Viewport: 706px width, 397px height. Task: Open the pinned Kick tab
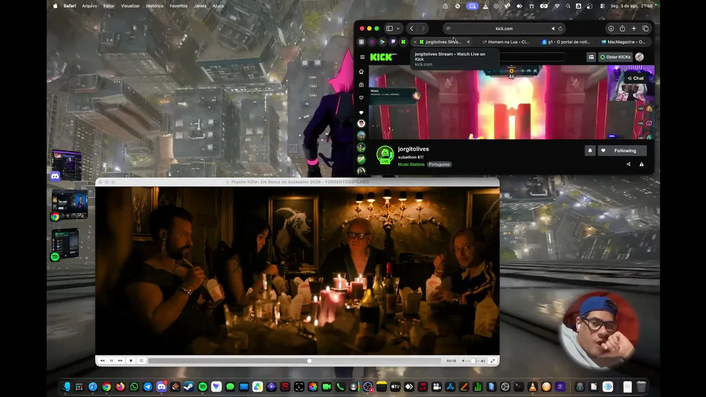coord(403,42)
